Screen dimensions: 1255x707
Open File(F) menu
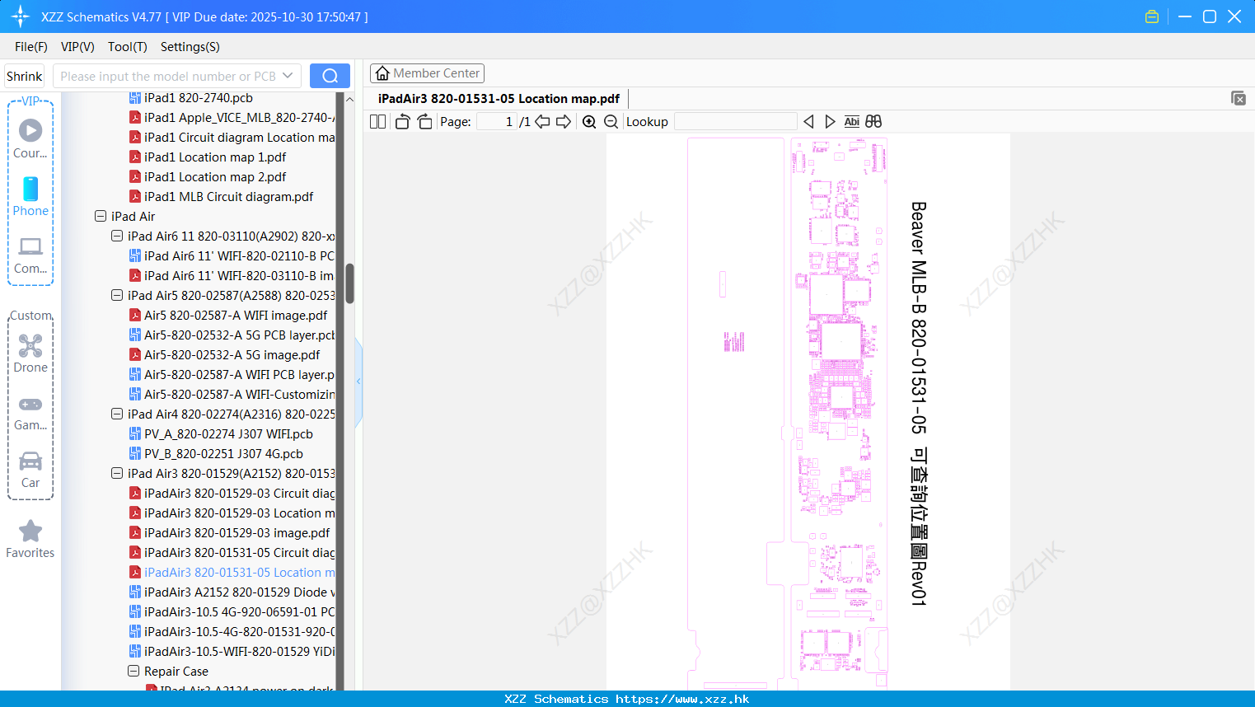(31, 47)
